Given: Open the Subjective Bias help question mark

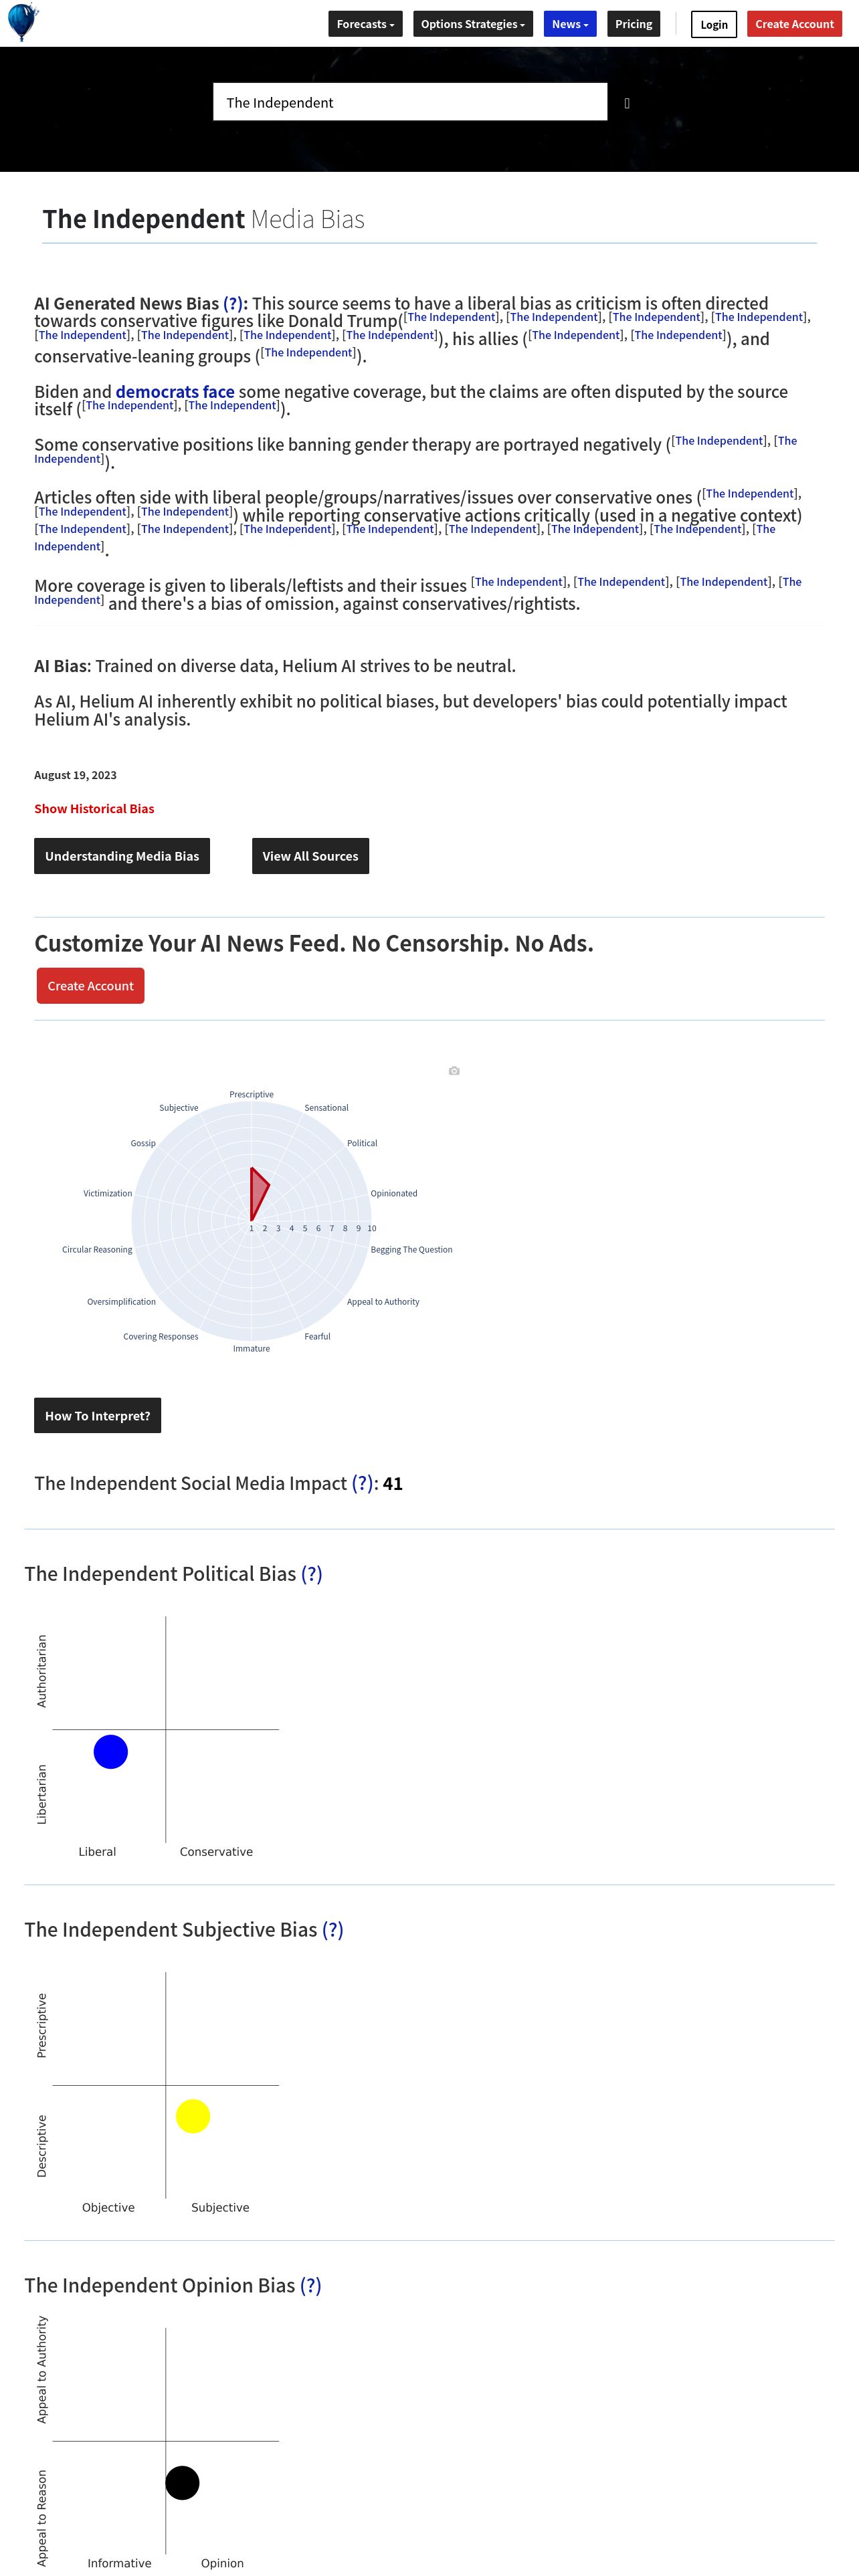Looking at the screenshot, I should pyautogui.click(x=333, y=1930).
